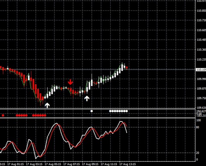Click the 194.627 indicator scale value
This screenshot has width=206, height=166.
pos(201,111)
